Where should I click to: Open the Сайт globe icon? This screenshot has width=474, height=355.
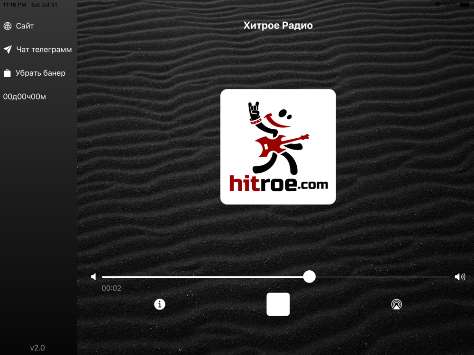point(8,26)
